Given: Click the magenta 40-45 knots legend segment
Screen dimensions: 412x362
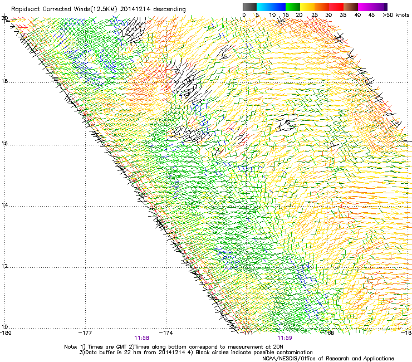Looking at the screenshot, I should click(365, 7).
